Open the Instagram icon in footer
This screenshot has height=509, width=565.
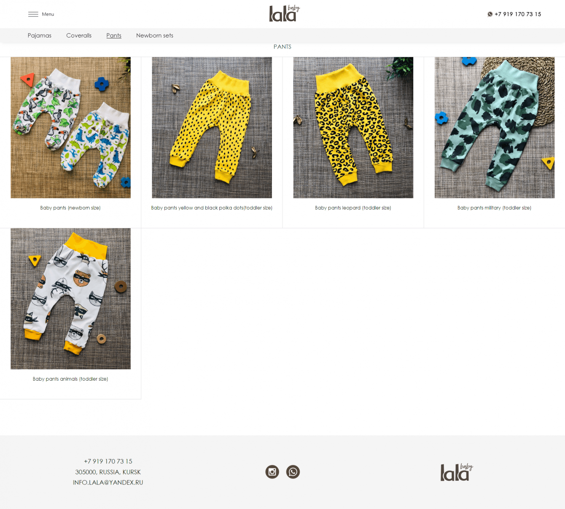pyautogui.click(x=272, y=472)
